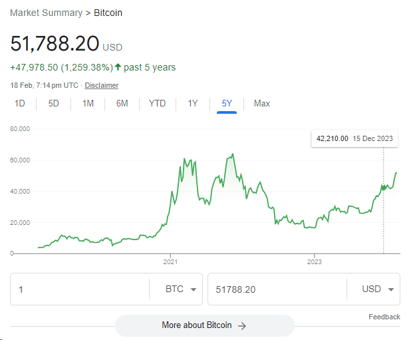Click the arrow icon beside More about Bitcoin

(x=242, y=326)
